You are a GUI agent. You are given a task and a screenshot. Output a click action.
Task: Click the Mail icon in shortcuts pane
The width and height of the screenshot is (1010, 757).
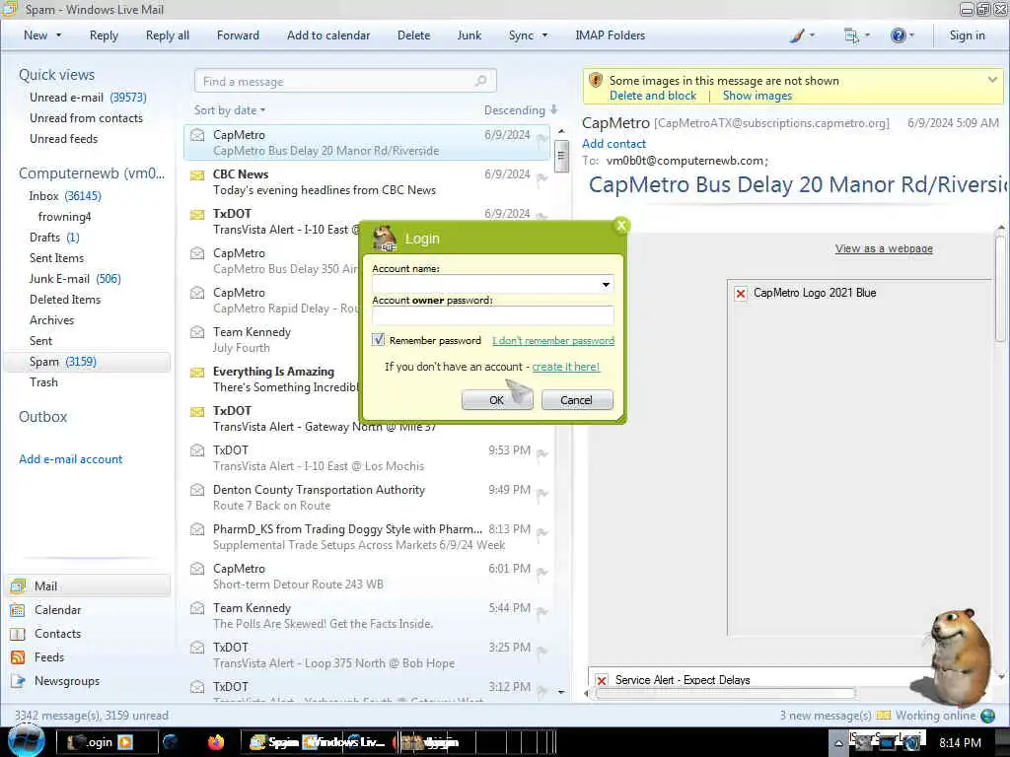(18, 585)
